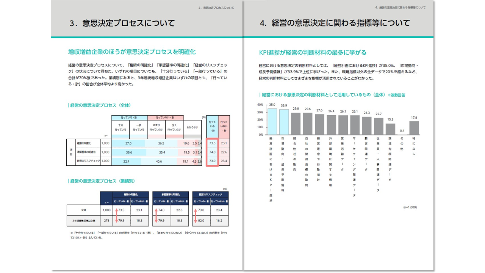Click the heading 3．意思決定プロセスについて
The image size is (485, 273).
point(122,23)
